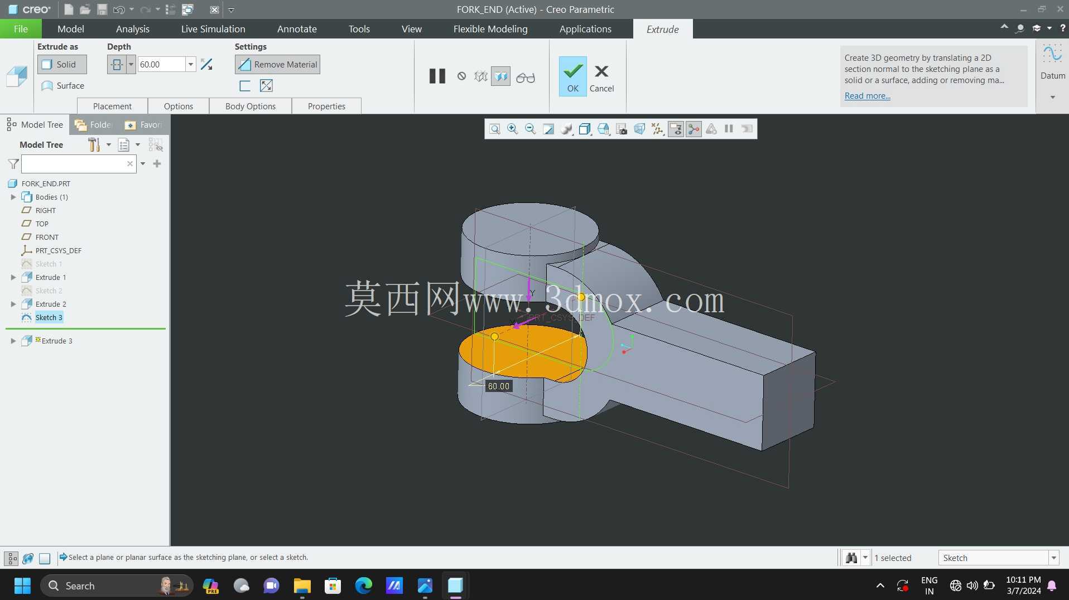1069x600 pixels.
Task: Switch to the Model ribbon tab
Action: 71,29
